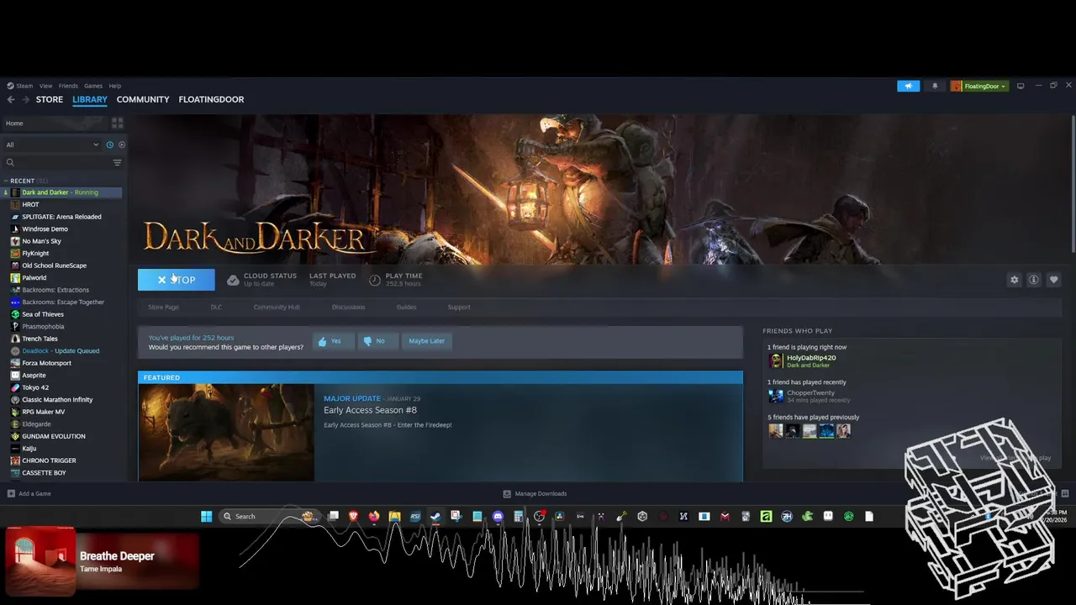Image resolution: width=1076 pixels, height=605 pixels.
Task: Click the taskbar Search box
Action: (x=267, y=516)
